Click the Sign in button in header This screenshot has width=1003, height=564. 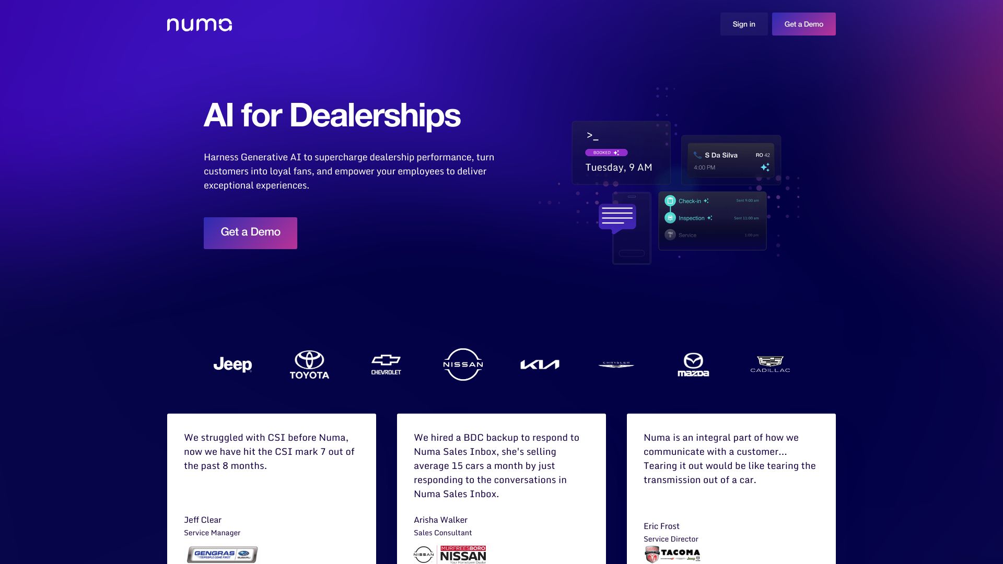tap(743, 23)
